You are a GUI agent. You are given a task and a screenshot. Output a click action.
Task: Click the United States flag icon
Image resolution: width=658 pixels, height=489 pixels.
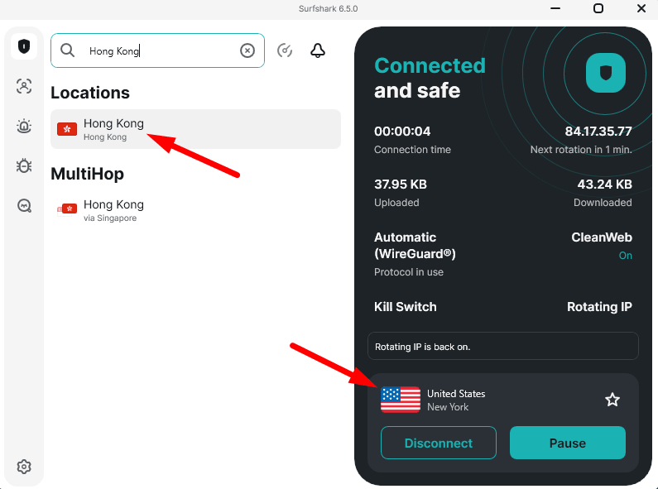(x=401, y=400)
